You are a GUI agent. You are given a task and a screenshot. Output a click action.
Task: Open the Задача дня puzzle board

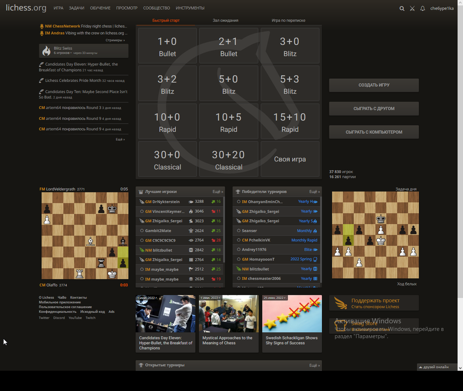point(375,235)
